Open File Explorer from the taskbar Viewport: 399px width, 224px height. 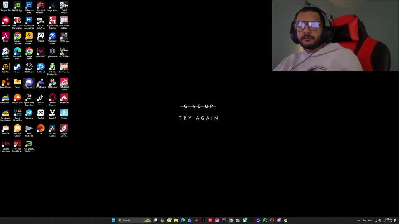click(176, 220)
